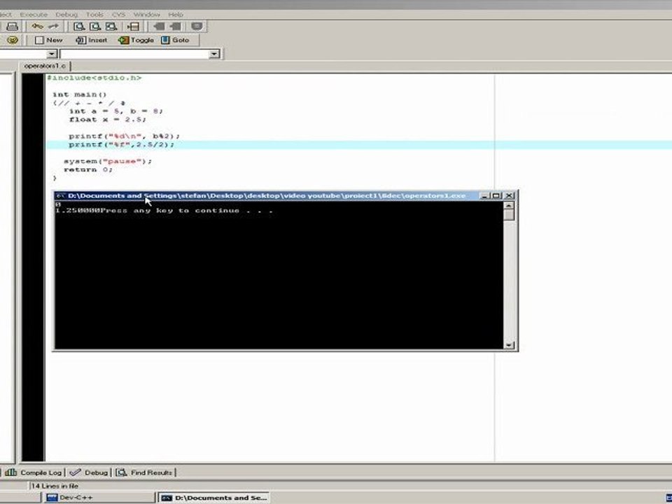This screenshot has width=672, height=504.
Task: Click the console scrollbar down arrow
Action: point(509,345)
